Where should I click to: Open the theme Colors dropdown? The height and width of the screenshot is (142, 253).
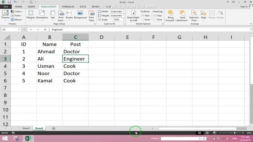coord(17,11)
